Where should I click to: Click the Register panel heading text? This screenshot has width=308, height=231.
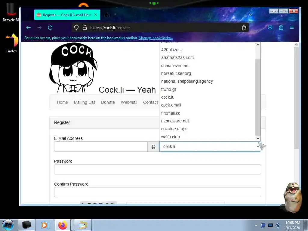[62, 122]
